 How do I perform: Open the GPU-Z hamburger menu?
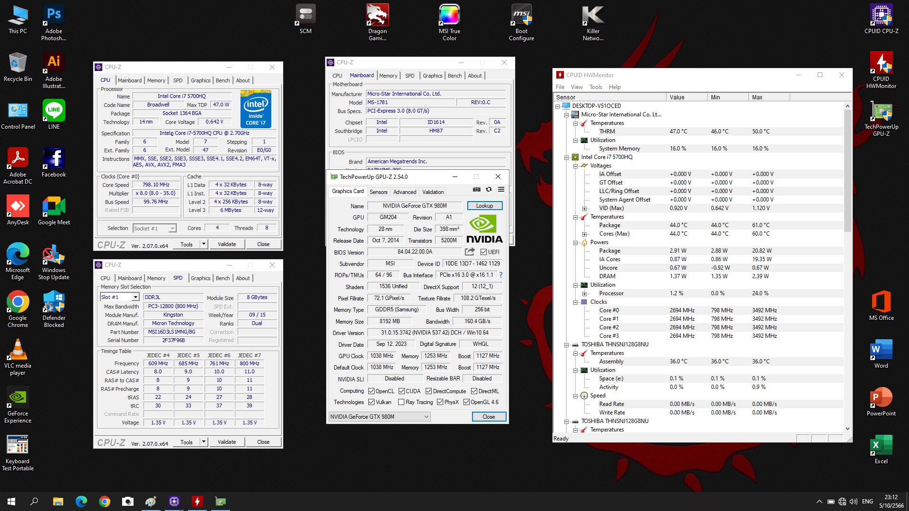[x=501, y=189]
